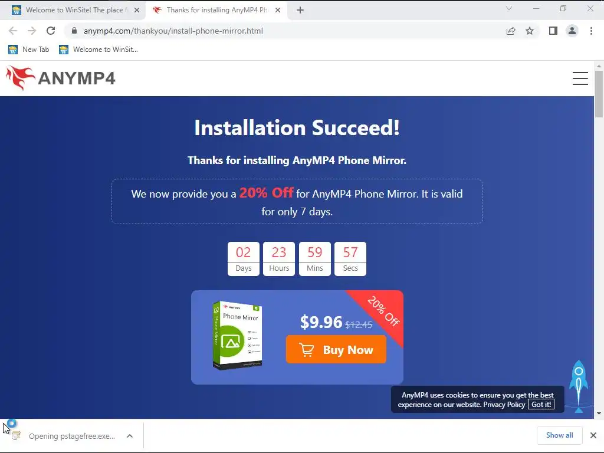Screen dimensions: 604x453
Task: Open the profile avatar menu
Action: [x=572, y=31]
